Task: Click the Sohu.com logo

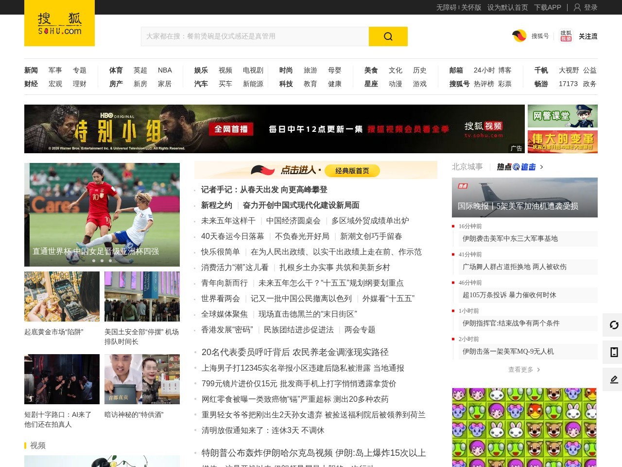Action: pos(59,24)
